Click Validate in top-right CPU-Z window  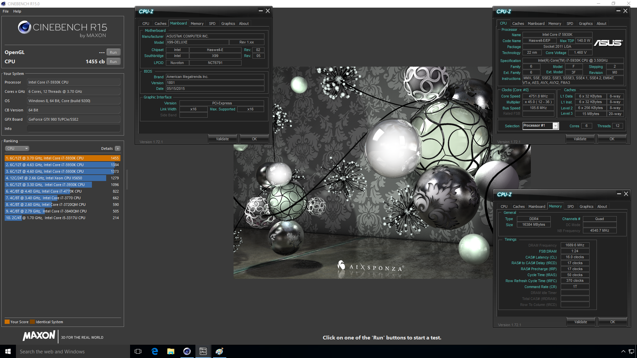point(580,139)
